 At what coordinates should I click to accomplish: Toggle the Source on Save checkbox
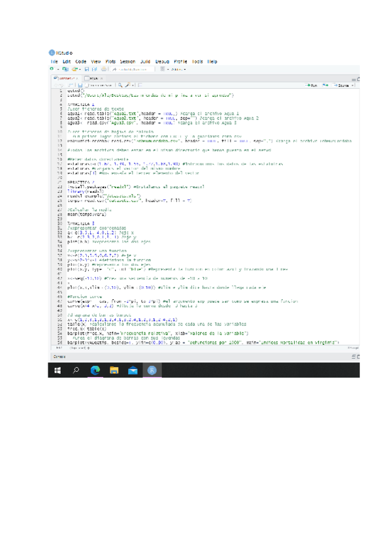click(x=88, y=85)
